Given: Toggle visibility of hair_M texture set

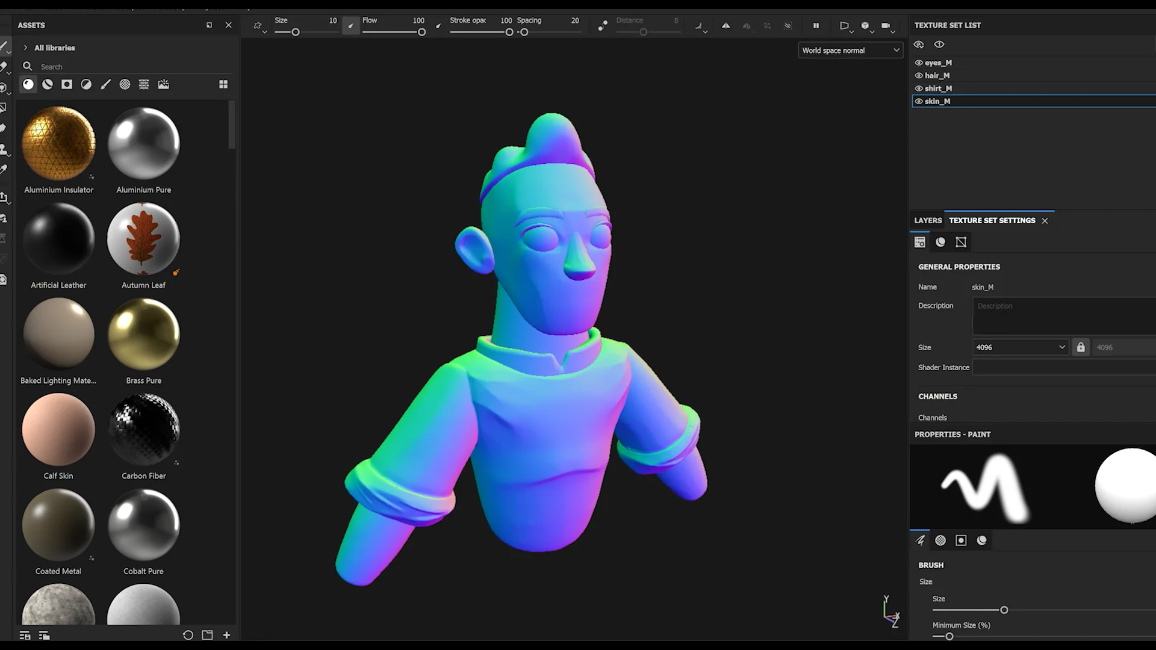Looking at the screenshot, I should pyautogui.click(x=919, y=75).
